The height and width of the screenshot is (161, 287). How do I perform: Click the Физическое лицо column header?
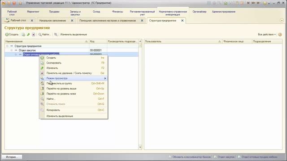coord(237,42)
